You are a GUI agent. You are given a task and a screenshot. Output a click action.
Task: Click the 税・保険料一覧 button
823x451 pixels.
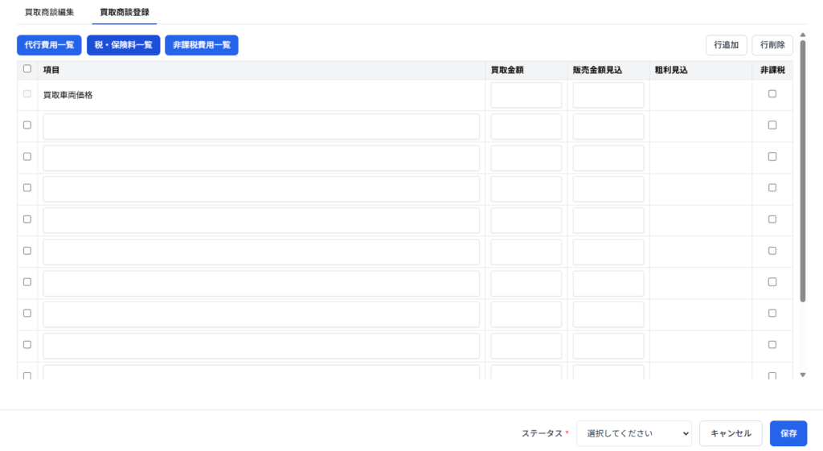pos(123,45)
